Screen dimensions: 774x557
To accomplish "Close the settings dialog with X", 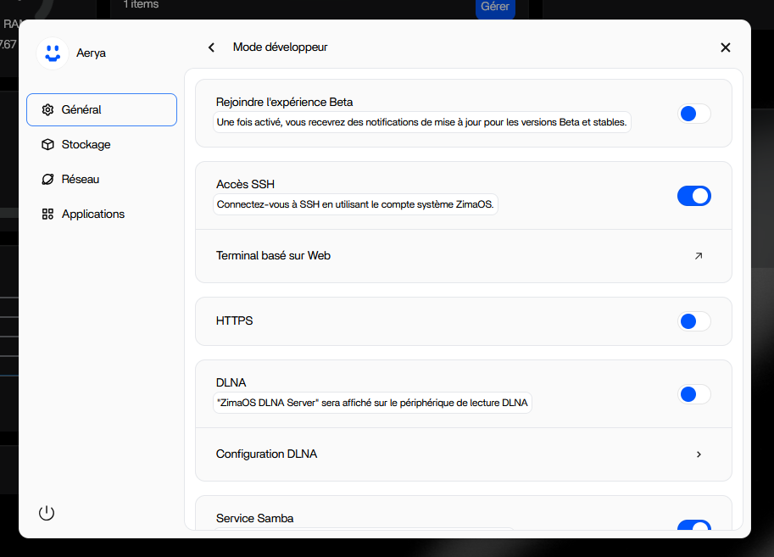I will point(725,47).
